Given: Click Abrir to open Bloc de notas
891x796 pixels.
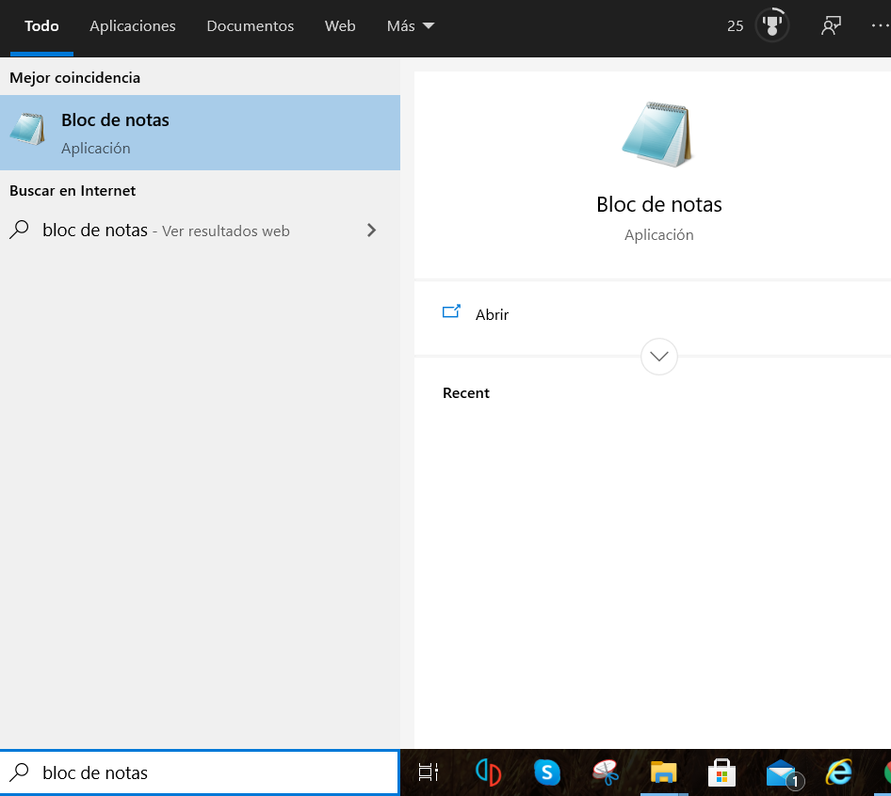Looking at the screenshot, I should (491, 314).
